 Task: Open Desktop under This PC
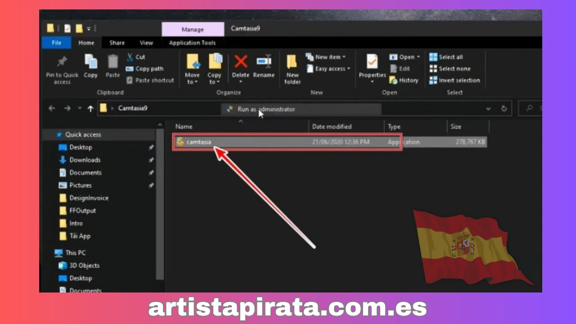[81, 278]
